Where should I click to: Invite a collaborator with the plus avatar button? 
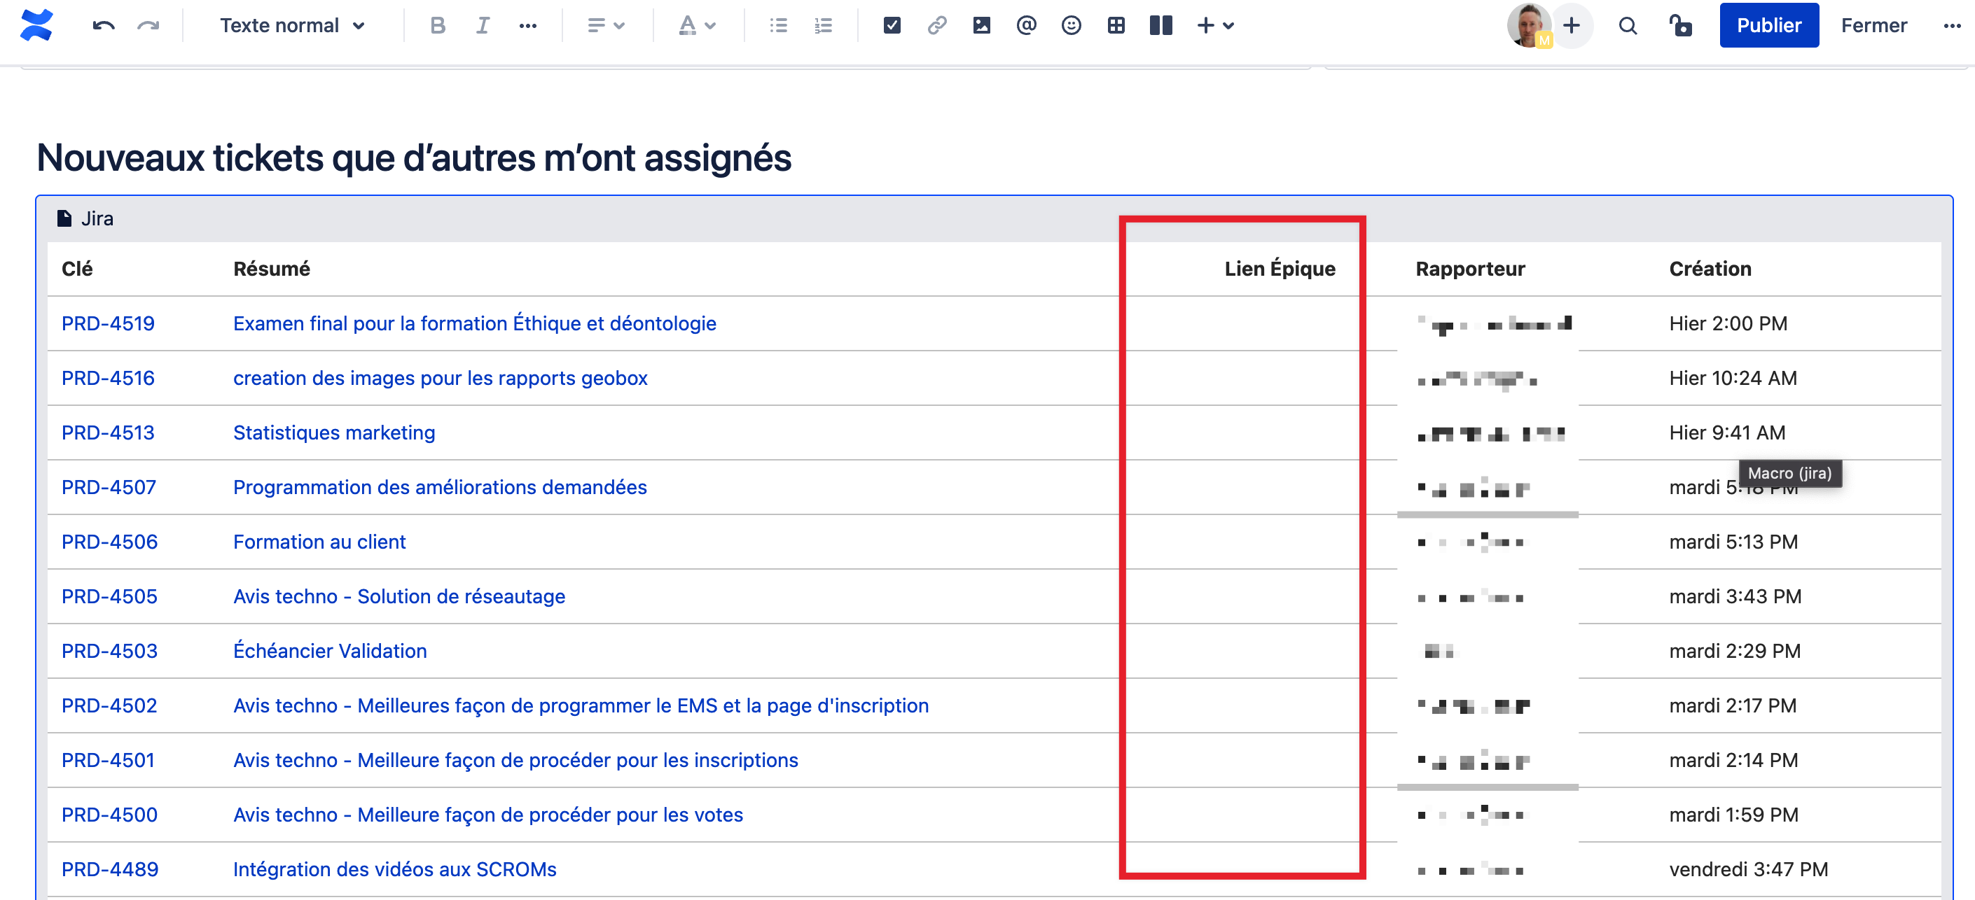1572,26
